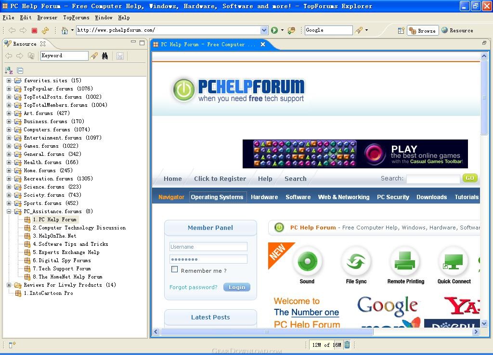Open the dropdown arrow next to Home icon

72,30
